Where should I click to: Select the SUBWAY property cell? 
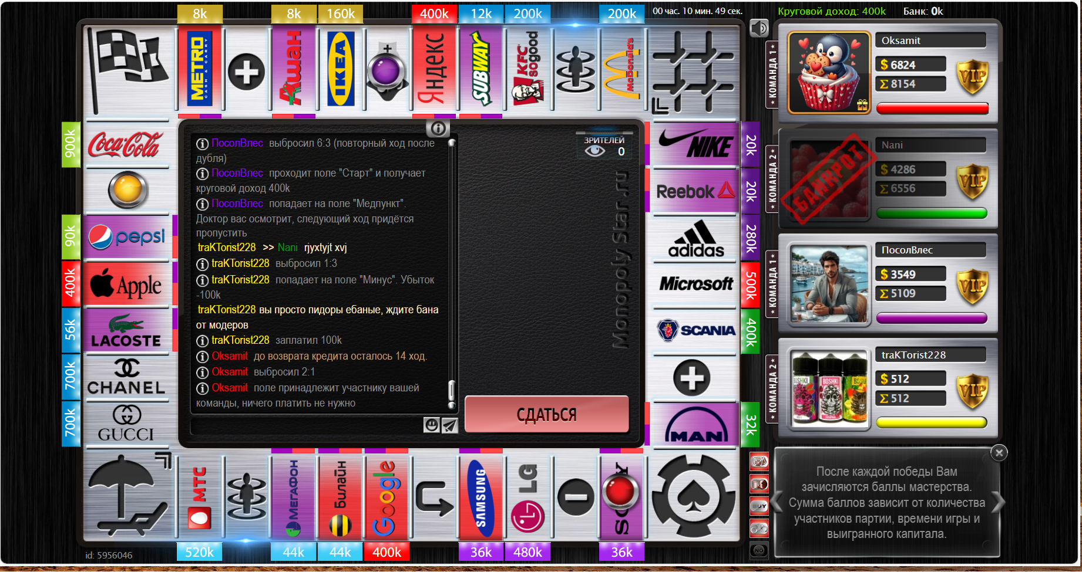tap(481, 69)
